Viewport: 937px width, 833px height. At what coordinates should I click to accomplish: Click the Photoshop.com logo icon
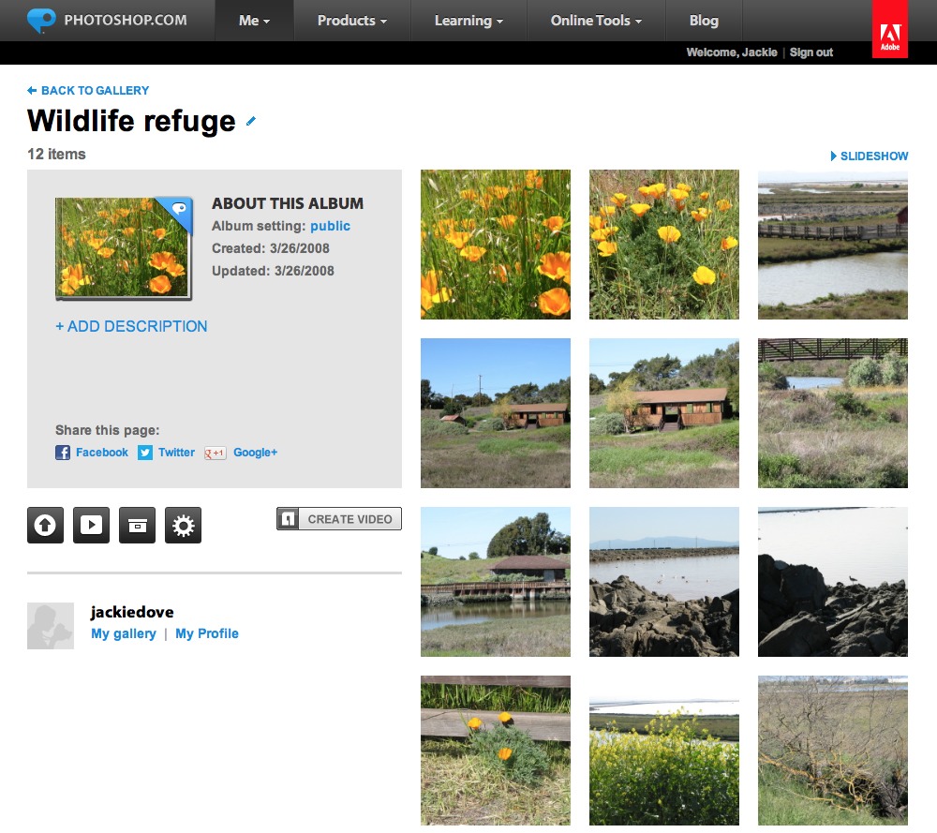(x=41, y=21)
